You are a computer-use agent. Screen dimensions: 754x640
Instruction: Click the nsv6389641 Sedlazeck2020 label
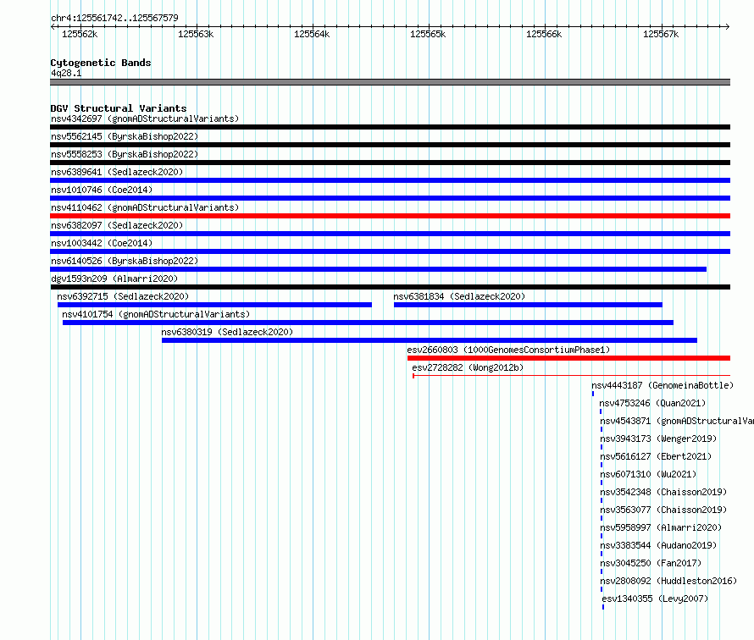coord(117,172)
